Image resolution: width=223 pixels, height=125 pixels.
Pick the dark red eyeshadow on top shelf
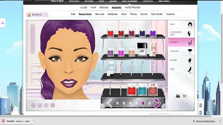pyautogui.click(x=121, y=32)
